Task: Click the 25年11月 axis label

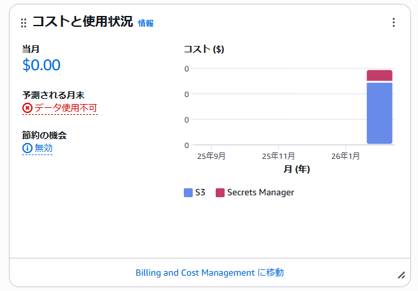Action: click(278, 156)
